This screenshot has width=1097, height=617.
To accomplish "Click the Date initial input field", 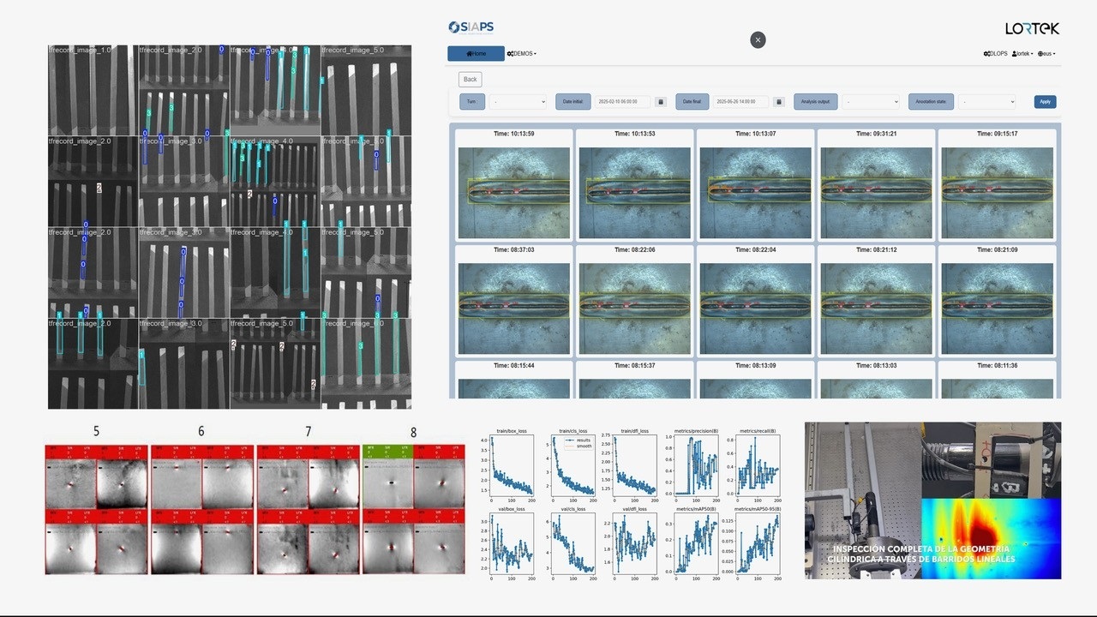I will tap(622, 101).
